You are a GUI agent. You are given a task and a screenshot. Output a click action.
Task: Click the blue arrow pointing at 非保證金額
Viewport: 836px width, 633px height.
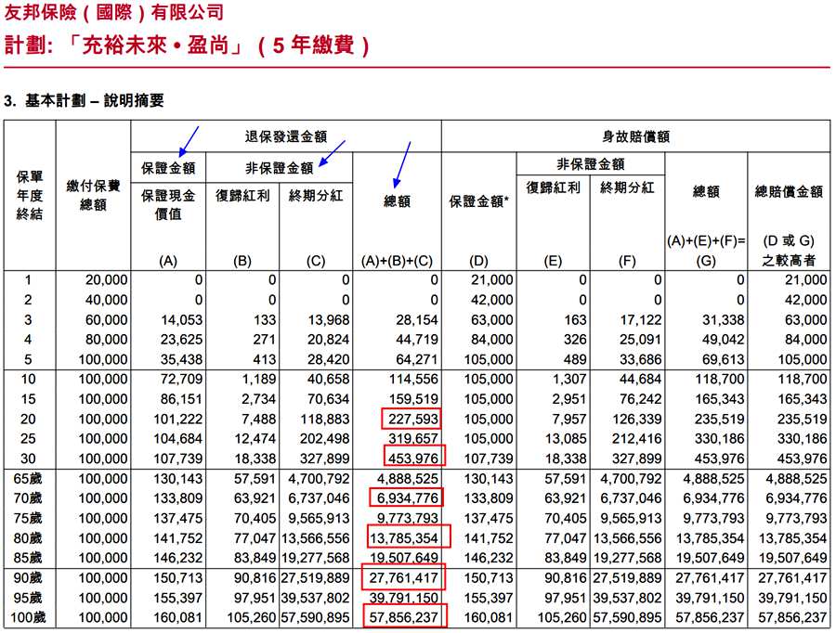tap(331, 153)
